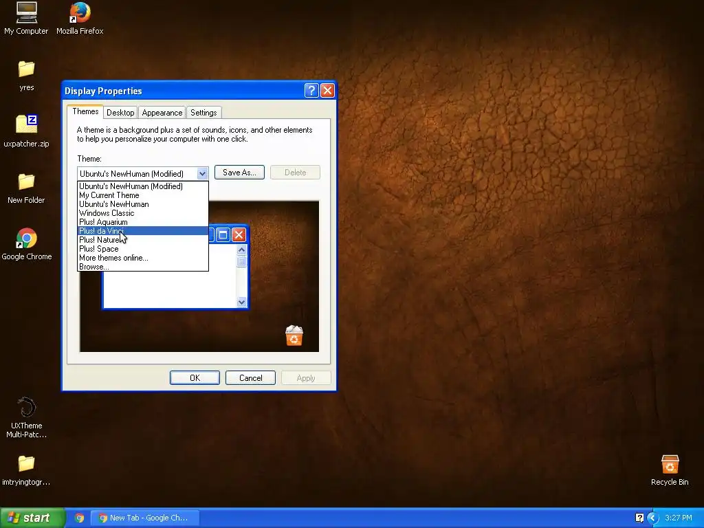Collapse the Theme dropdown arrow

tap(202, 173)
